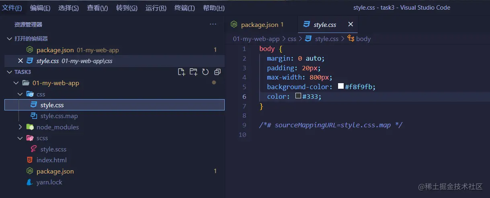Refresh the explorer tree
490x198 pixels.
coord(205,72)
